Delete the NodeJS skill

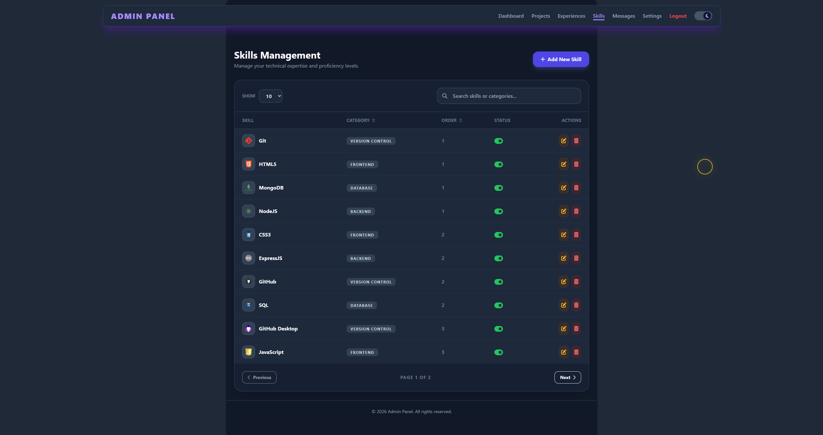pyautogui.click(x=576, y=211)
